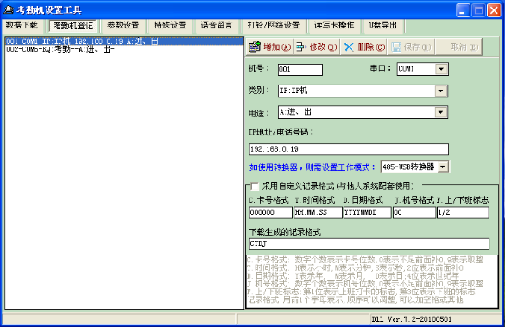Click the 上/下班标志 field 1/2
This screenshot has width=505, height=327.
[463, 212]
